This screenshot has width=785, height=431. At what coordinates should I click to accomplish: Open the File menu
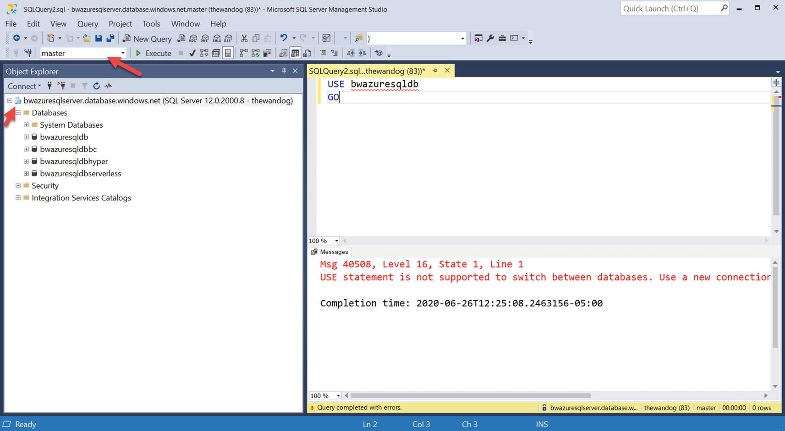[11, 24]
